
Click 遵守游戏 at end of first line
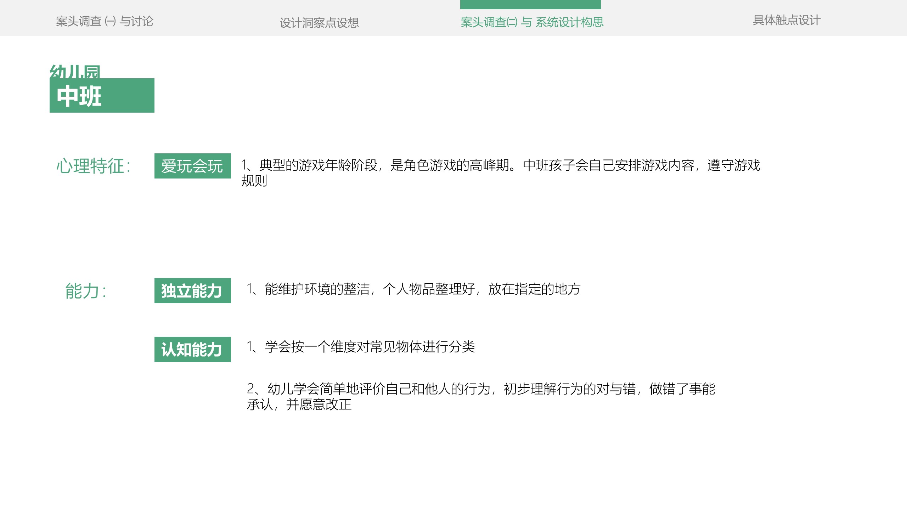[x=733, y=165]
